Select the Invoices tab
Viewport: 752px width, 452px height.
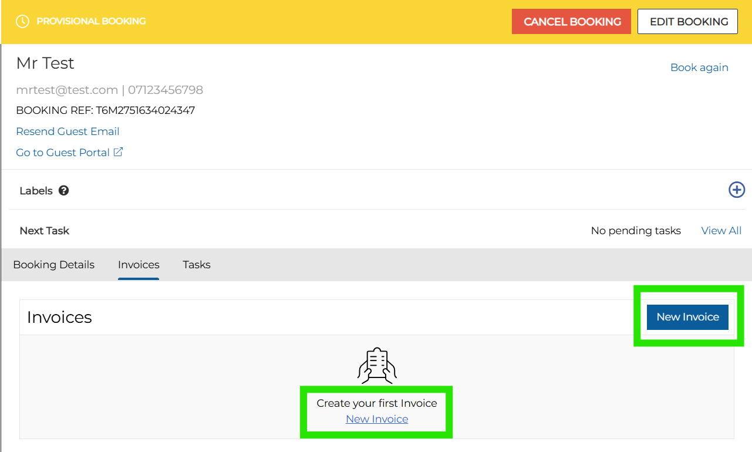[139, 265]
